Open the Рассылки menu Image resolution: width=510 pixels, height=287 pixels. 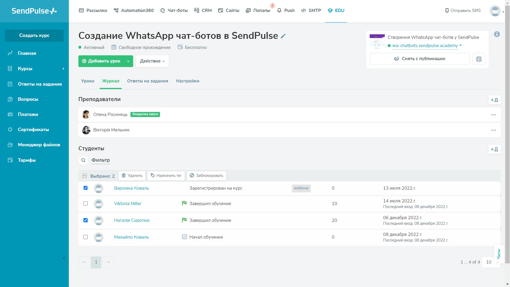[93, 10]
